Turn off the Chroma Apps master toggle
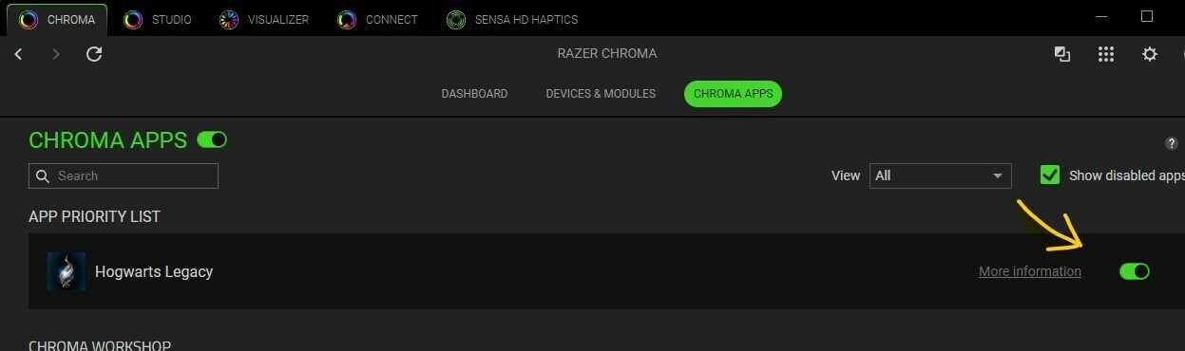 pyautogui.click(x=212, y=140)
